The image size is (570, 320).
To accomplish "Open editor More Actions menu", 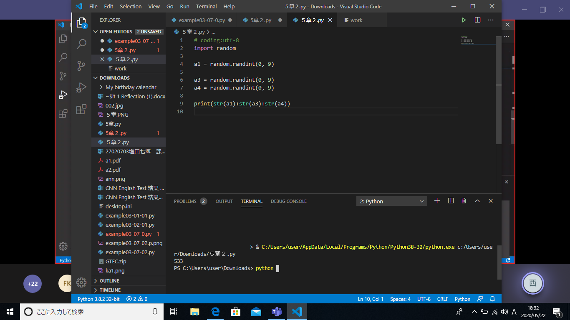I will click(x=491, y=20).
